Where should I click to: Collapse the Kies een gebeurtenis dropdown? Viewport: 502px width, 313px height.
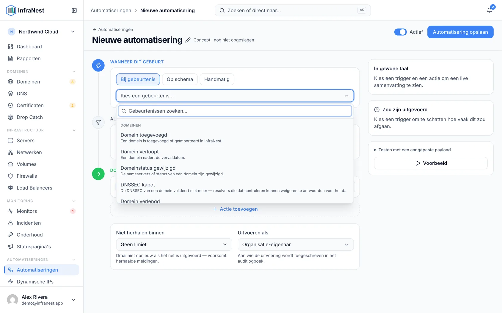[x=235, y=96]
